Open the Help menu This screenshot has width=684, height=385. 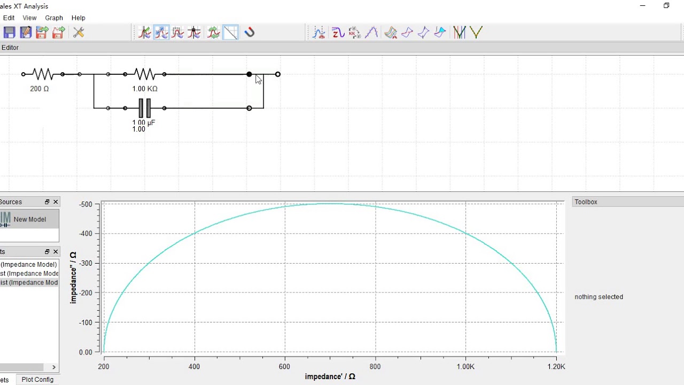(x=78, y=18)
